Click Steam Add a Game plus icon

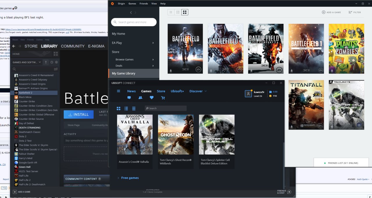click(x=15, y=192)
